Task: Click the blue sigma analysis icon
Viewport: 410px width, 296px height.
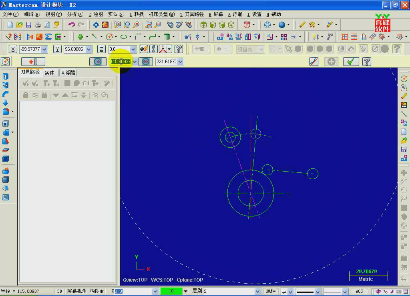Action: coord(48,37)
